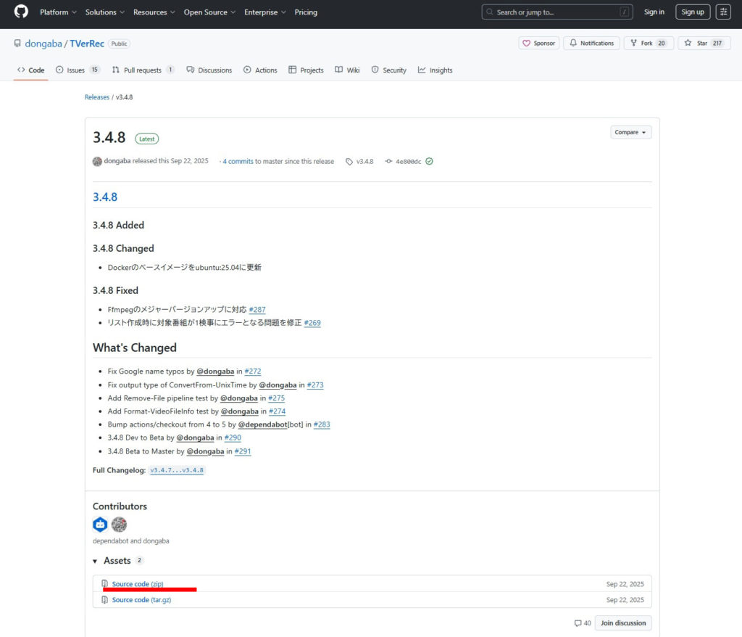
Task: Click the dongaba contributor avatar in Contributors
Action: [119, 525]
